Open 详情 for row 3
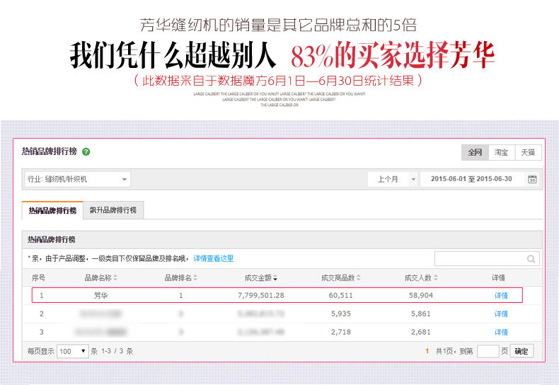 [501, 332]
